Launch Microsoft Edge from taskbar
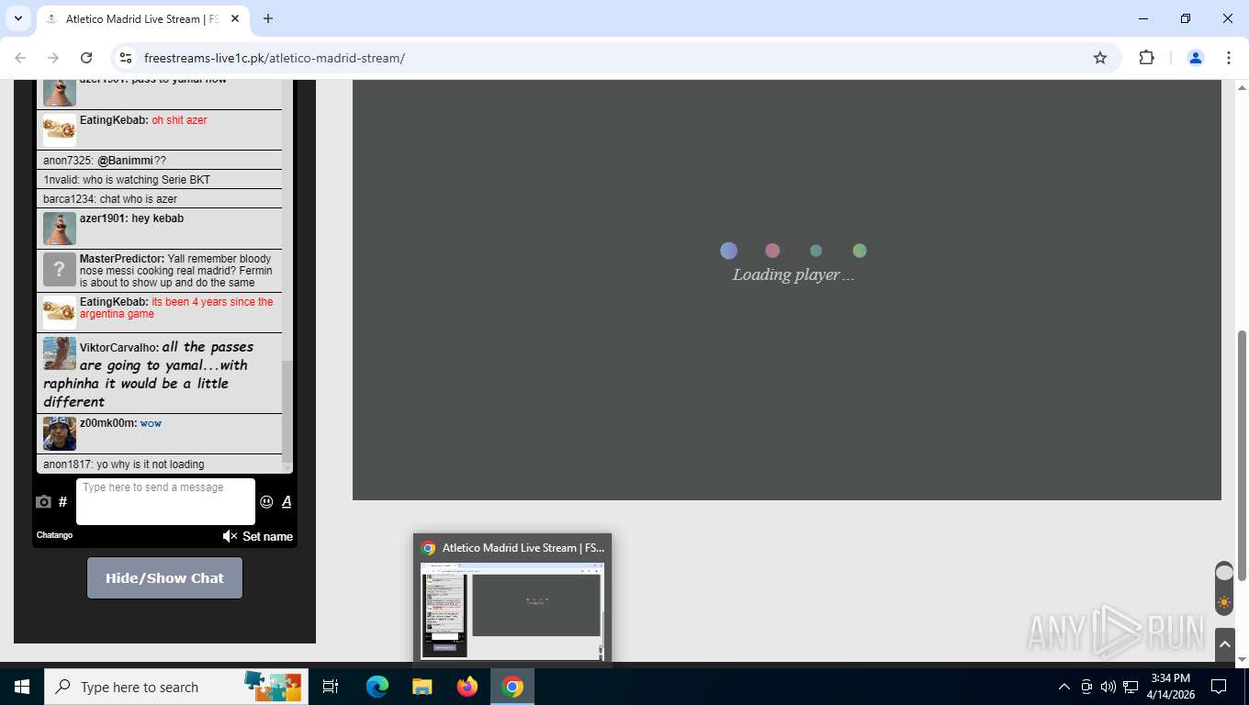The width and height of the screenshot is (1249, 705). [377, 687]
